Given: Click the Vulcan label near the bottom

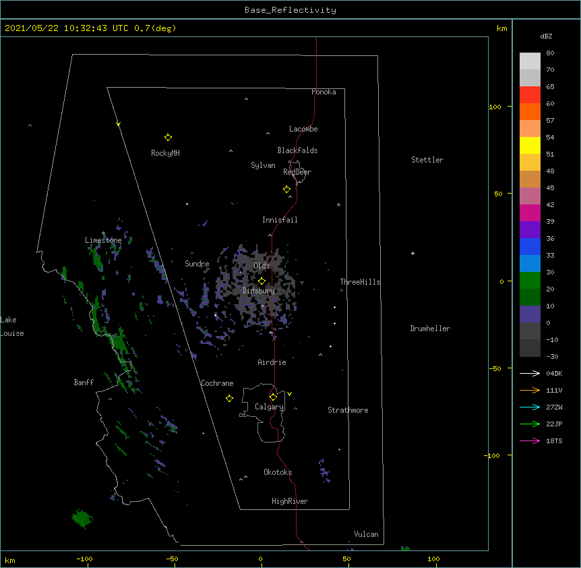Looking at the screenshot, I should pos(366,534).
